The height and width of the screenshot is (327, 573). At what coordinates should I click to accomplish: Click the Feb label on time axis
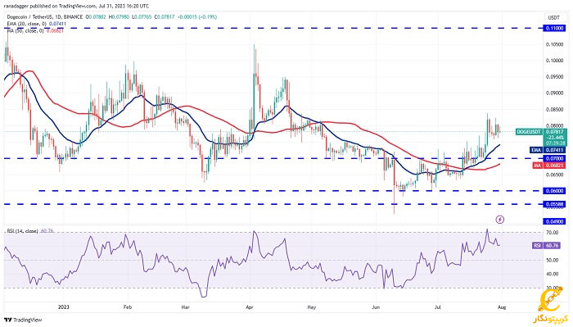click(127, 307)
